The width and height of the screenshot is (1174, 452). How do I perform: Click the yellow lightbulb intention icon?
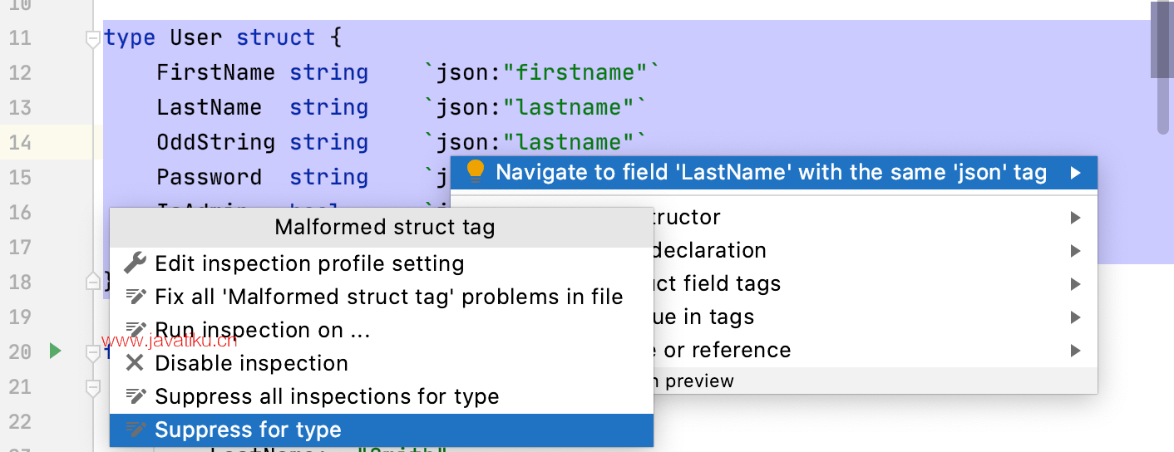click(x=475, y=172)
